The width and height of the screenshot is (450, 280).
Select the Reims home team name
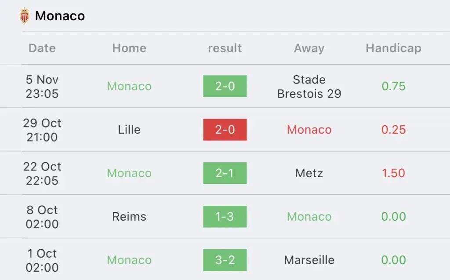(x=129, y=217)
